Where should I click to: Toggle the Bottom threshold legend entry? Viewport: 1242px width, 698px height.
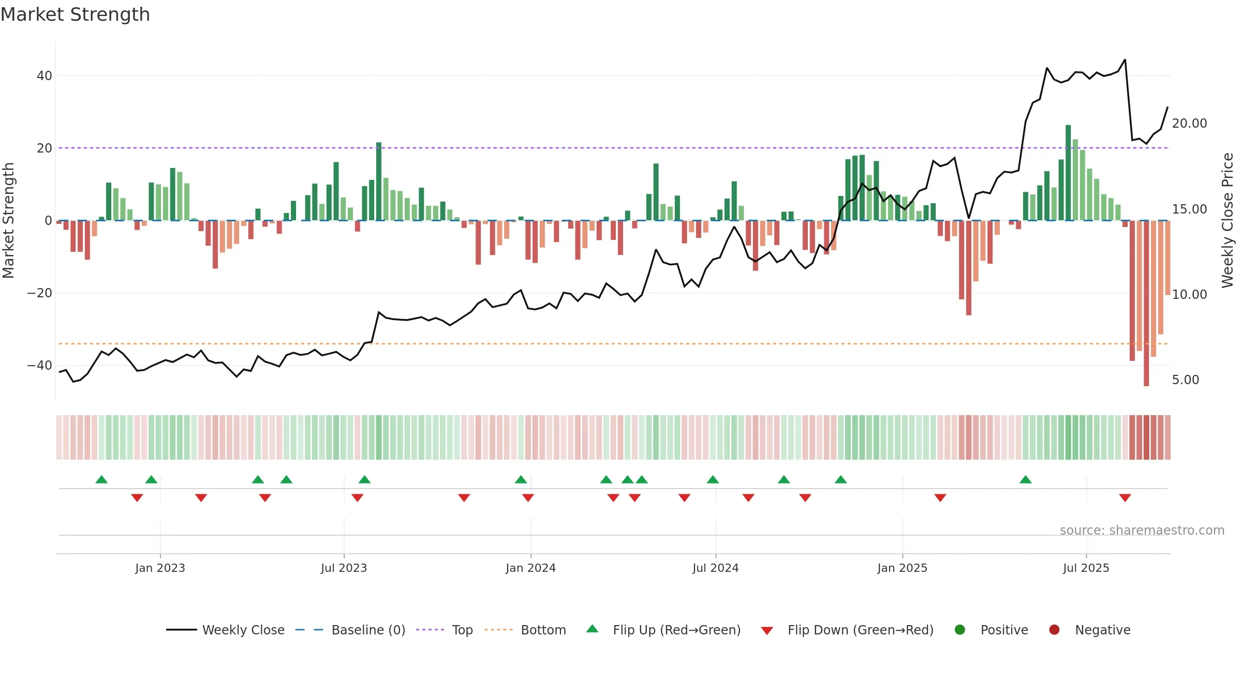[525, 630]
